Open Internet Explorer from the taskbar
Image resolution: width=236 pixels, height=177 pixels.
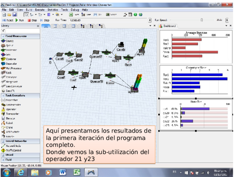tap(20, 172)
